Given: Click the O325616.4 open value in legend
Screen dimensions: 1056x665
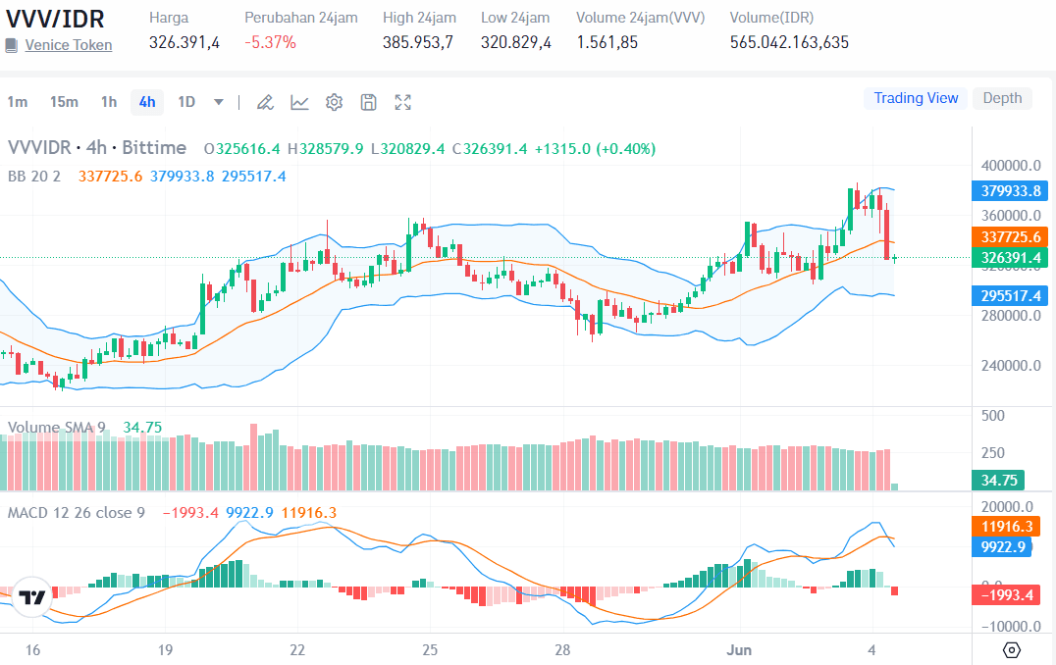Looking at the screenshot, I should (x=241, y=149).
